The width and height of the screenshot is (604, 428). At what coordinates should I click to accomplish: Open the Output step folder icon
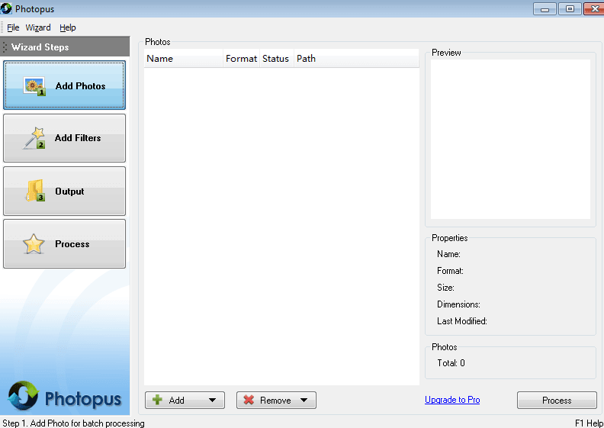[x=35, y=191]
